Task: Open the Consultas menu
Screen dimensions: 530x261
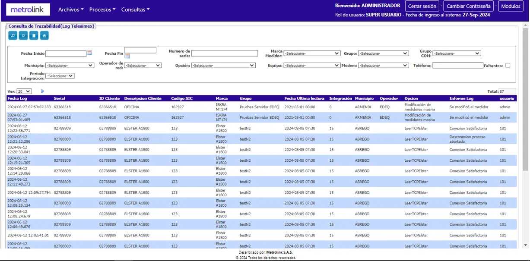Action: click(x=135, y=9)
